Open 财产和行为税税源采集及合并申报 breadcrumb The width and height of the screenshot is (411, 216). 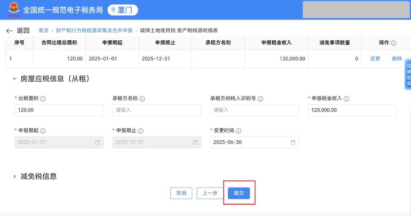pyautogui.click(x=94, y=30)
